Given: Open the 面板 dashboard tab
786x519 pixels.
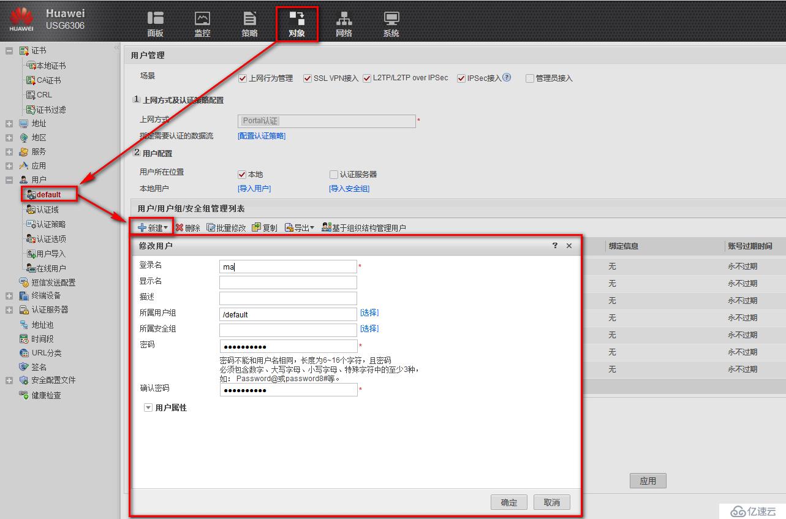Looking at the screenshot, I should click(156, 25).
